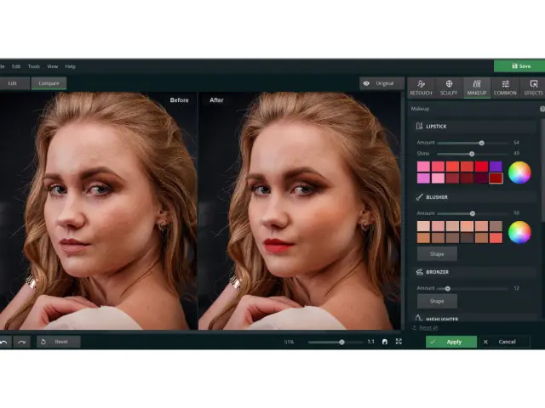Open the Lipstick color wheel picker
The height and width of the screenshot is (408, 545).
pyautogui.click(x=519, y=173)
